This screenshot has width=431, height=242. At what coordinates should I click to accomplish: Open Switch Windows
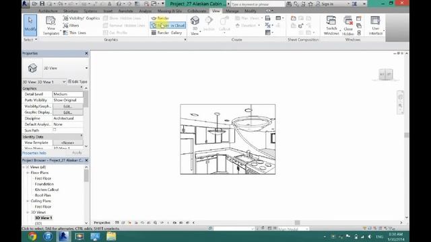click(x=331, y=26)
